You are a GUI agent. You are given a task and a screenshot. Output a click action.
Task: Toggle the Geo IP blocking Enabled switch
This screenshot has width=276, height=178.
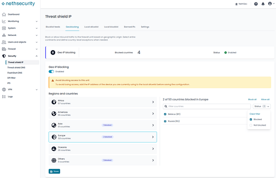[51, 71]
